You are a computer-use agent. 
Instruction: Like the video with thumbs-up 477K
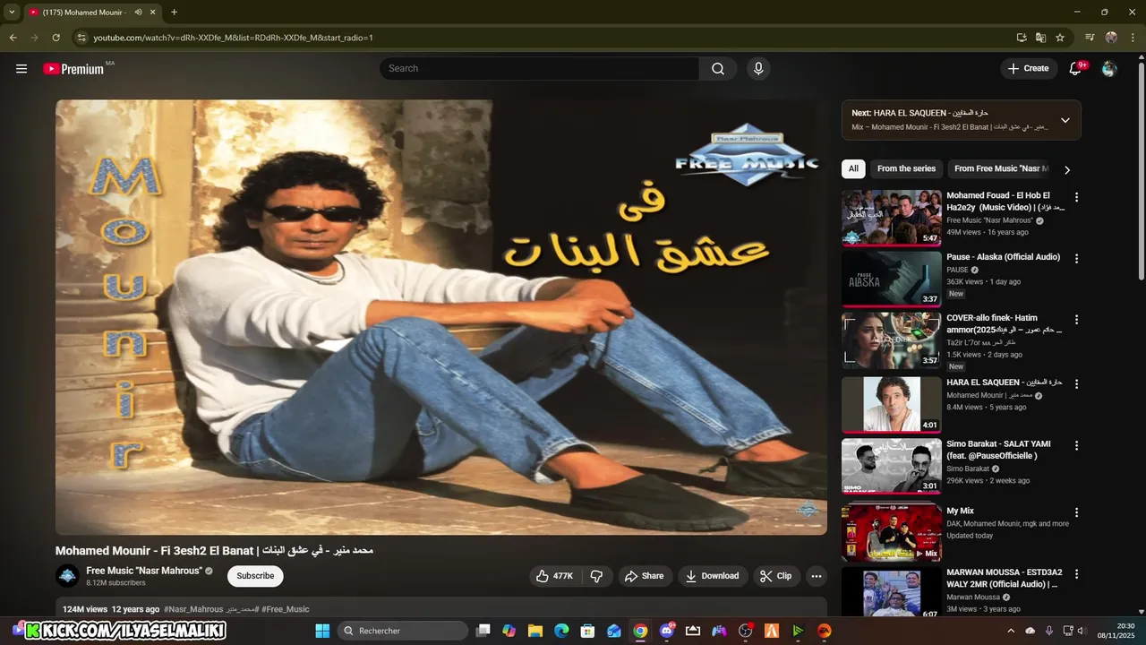pyautogui.click(x=555, y=576)
